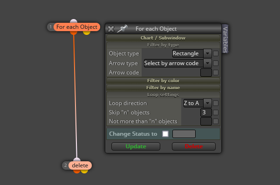Tick the Not more than "n" objects checkbox

tap(216, 121)
